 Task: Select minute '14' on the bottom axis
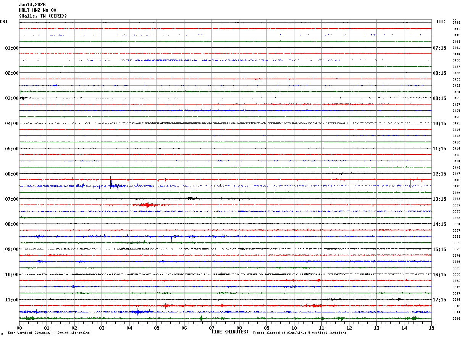click(404, 328)
